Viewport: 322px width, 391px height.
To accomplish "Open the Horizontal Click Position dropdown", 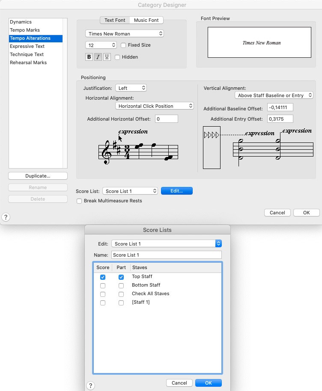I will (x=155, y=106).
